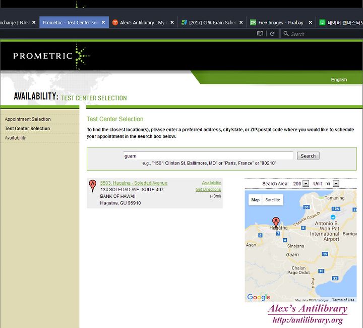
Task: Click route 7 shield on map
Action: click(x=278, y=234)
